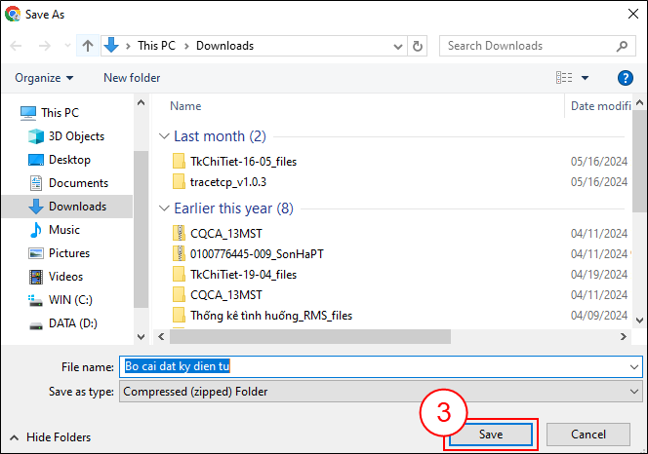This screenshot has height=454, width=648.
Task: Open the address bar history dropdown
Action: point(397,46)
